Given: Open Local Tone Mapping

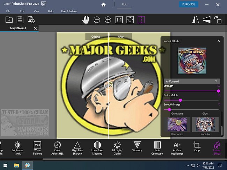Looking at the screenshot, I should (97, 148).
